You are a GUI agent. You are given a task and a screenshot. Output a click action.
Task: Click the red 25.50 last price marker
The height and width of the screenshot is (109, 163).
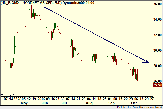tap(157, 85)
